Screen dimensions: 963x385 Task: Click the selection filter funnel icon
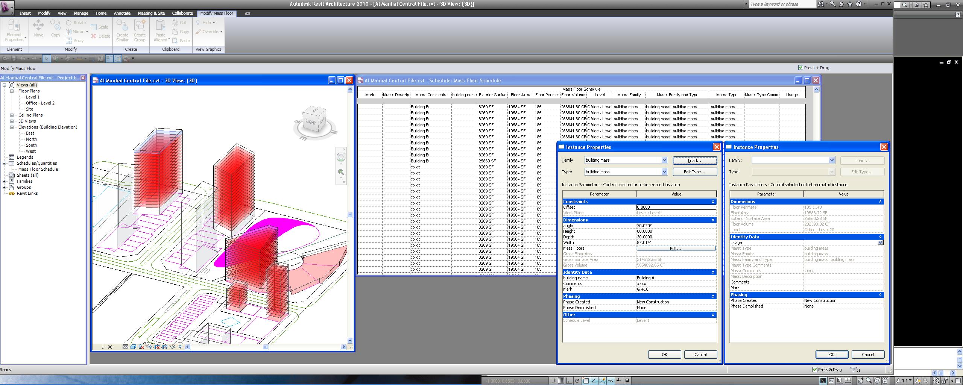pos(854,370)
